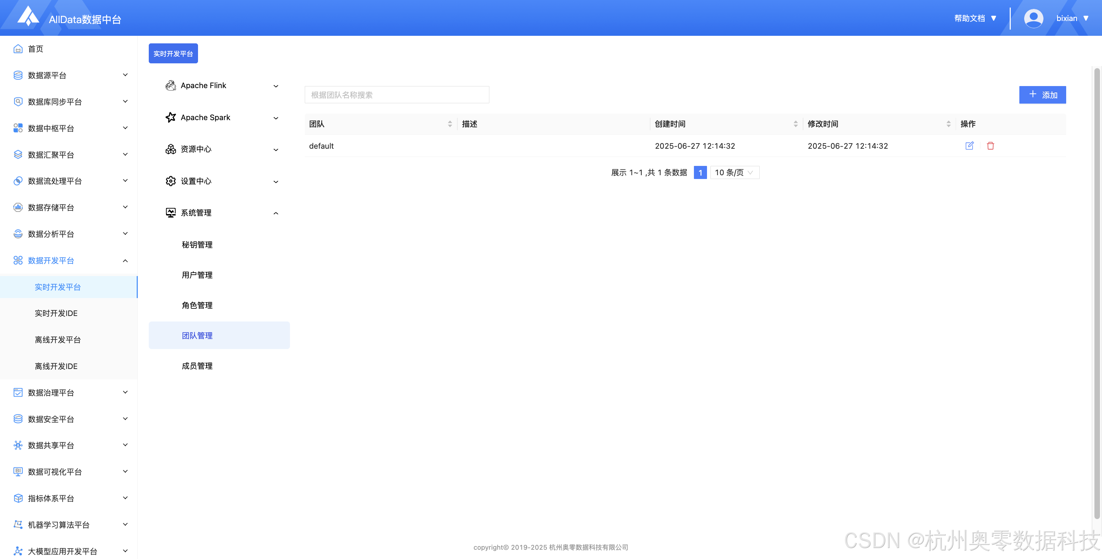
Task: Toggle sort on 创建时间 column
Action: click(x=796, y=124)
